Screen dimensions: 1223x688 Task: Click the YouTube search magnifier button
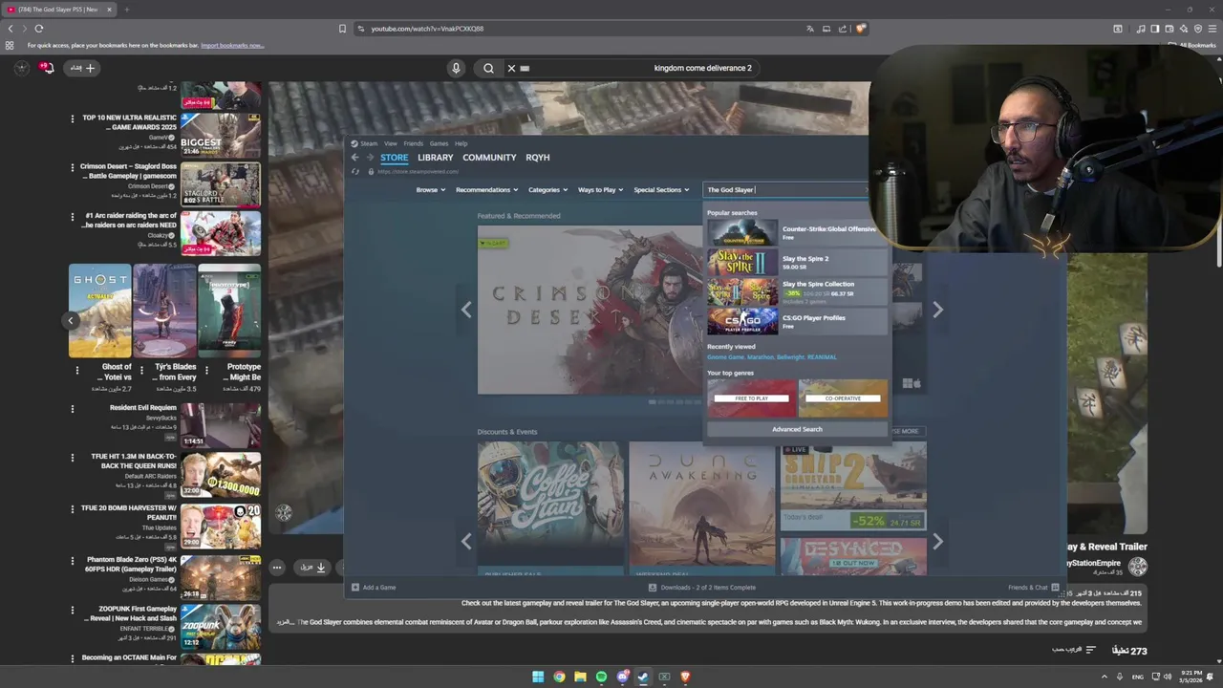click(x=488, y=68)
